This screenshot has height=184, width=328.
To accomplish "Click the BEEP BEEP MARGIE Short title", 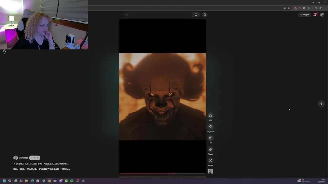I will (x=42, y=169).
